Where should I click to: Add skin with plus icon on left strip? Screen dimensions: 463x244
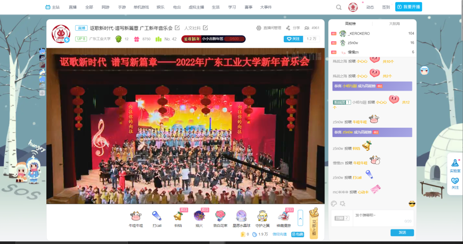[x=42, y=93]
